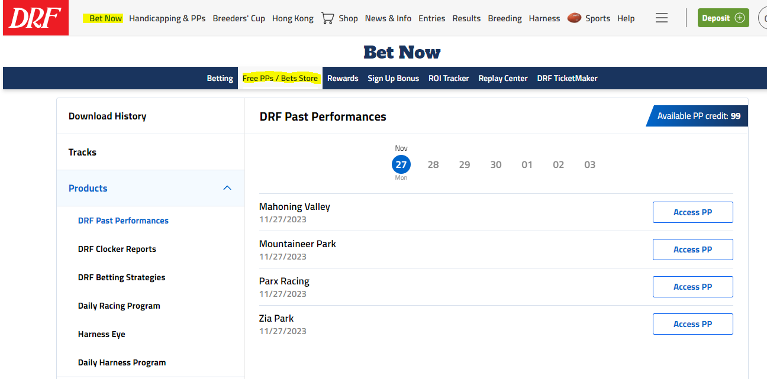
Task: Click the green Deposit button
Action: tap(723, 18)
